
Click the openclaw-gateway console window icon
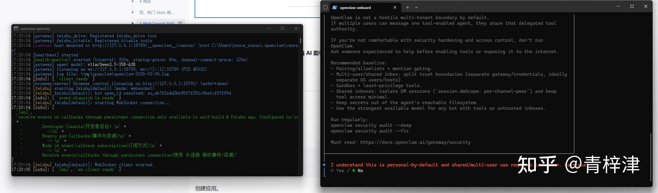click(x=16, y=29)
